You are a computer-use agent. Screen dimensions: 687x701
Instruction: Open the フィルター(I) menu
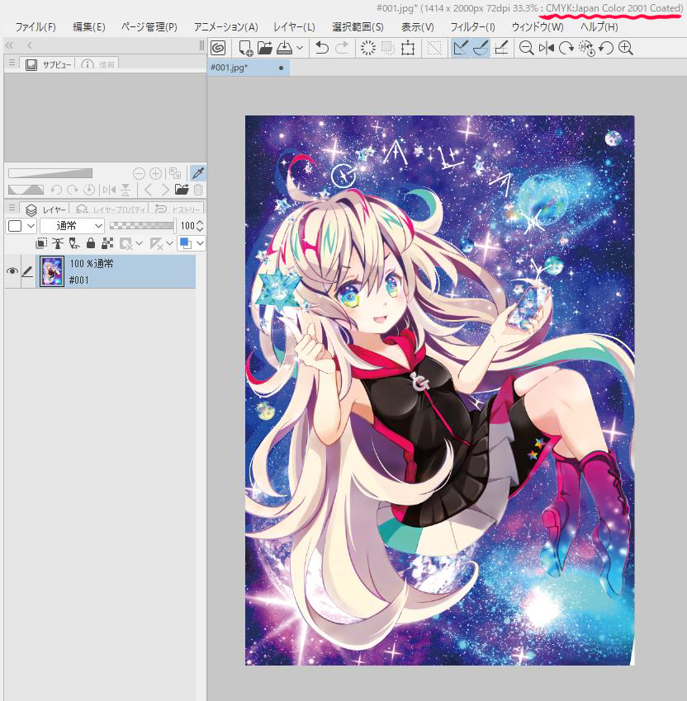472,27
